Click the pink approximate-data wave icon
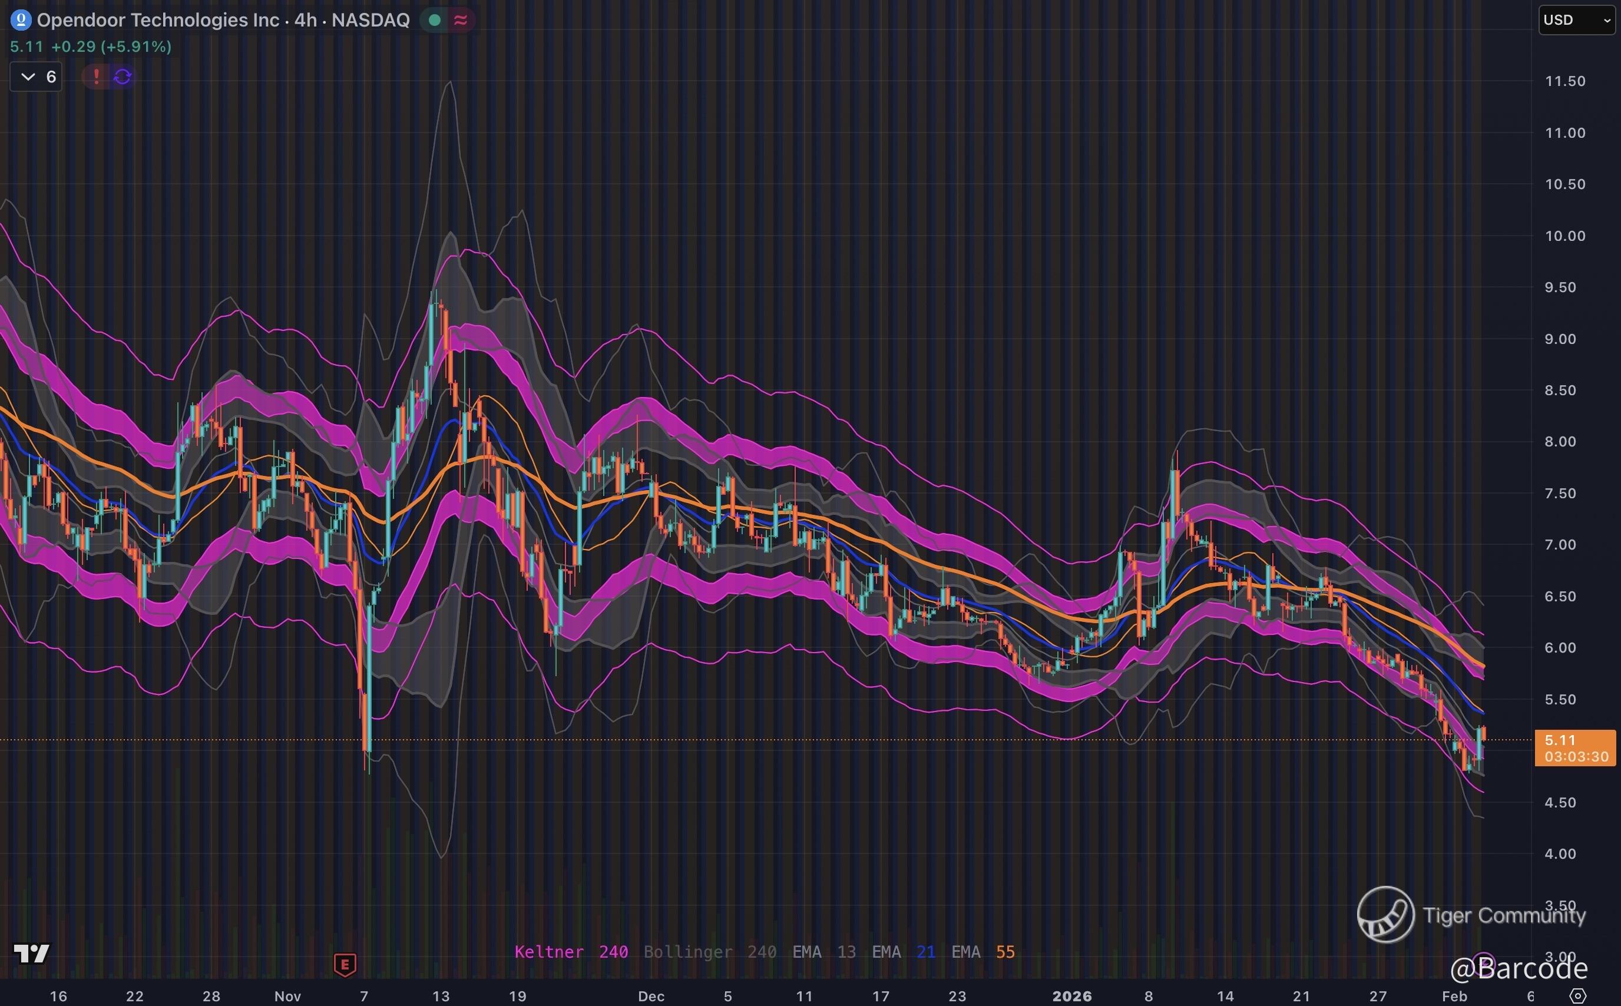1621x1006 pixels. 460,20
